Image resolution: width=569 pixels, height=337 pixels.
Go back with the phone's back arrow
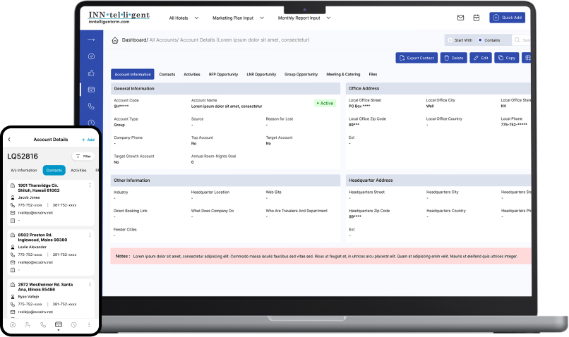pyautogui.click(x=9, y=140)
